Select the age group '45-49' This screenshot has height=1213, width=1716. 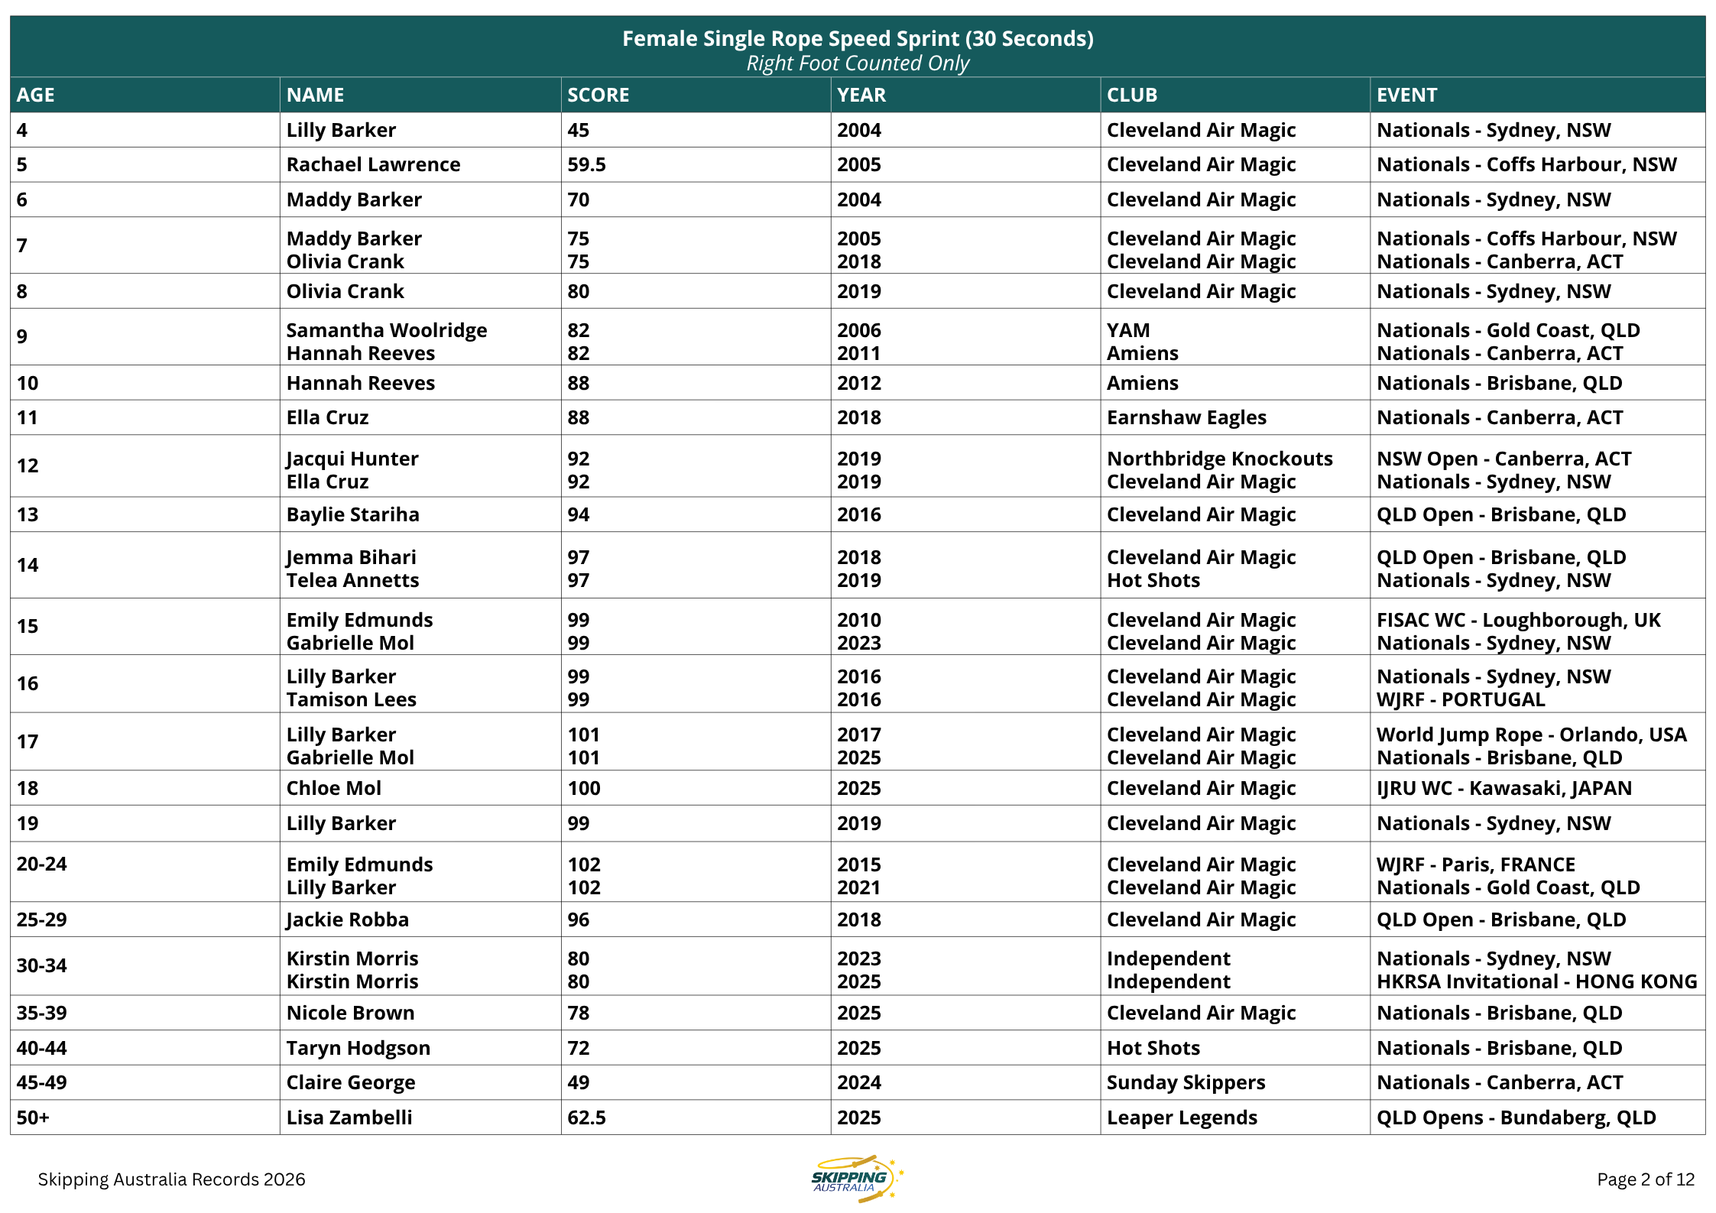point(42,1082)
